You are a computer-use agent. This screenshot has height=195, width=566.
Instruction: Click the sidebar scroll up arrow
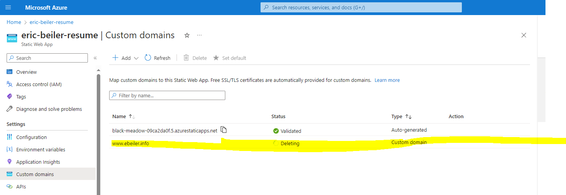click(x=98, y=70)
